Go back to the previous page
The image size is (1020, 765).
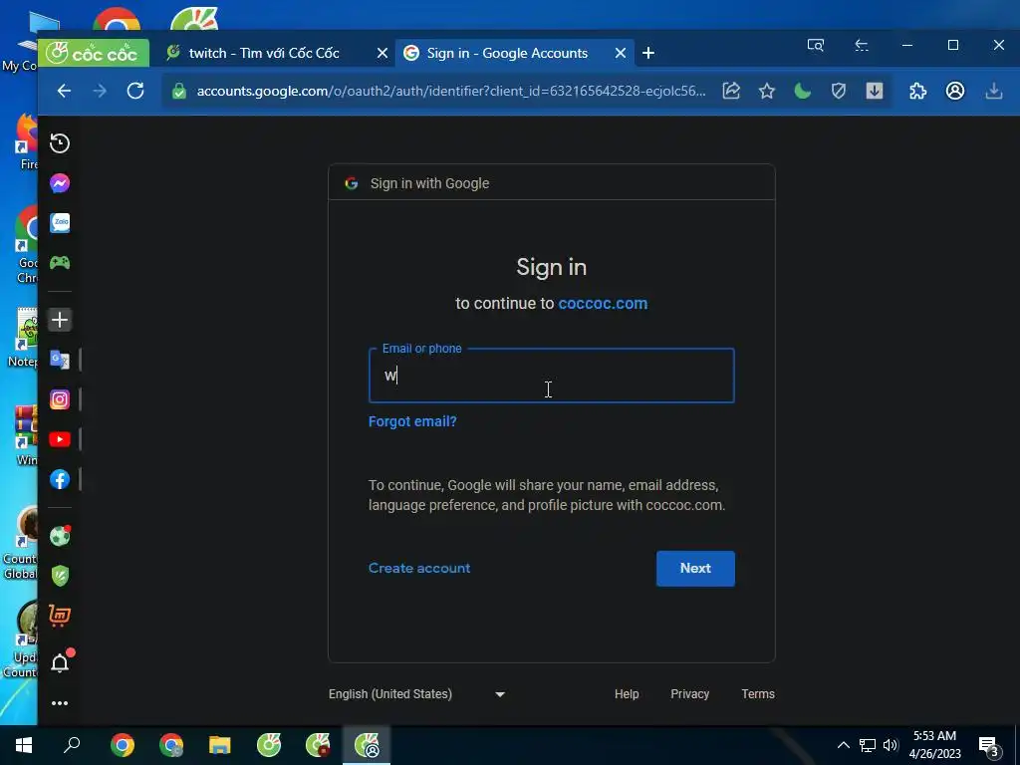[64, 91]
